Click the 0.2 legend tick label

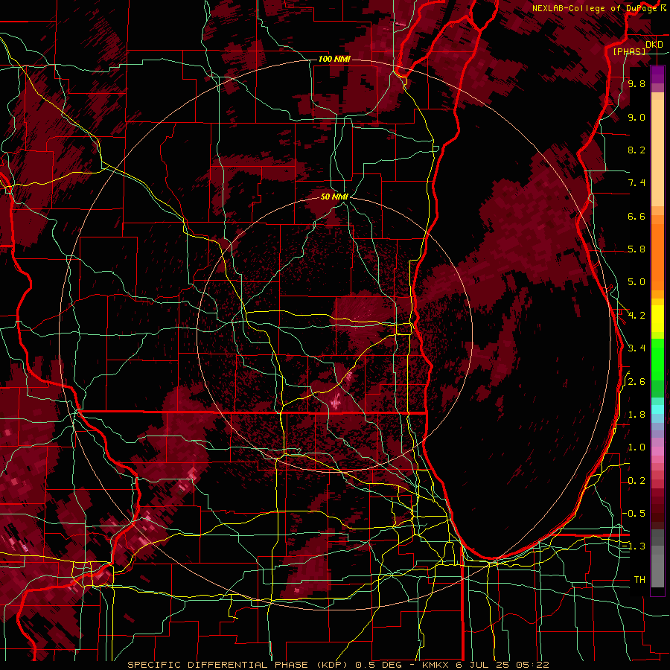(636, 481)
